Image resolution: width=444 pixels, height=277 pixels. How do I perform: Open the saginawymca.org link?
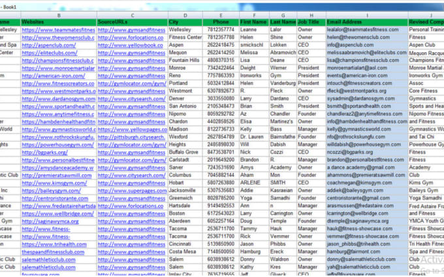click(x=50, y=221)
